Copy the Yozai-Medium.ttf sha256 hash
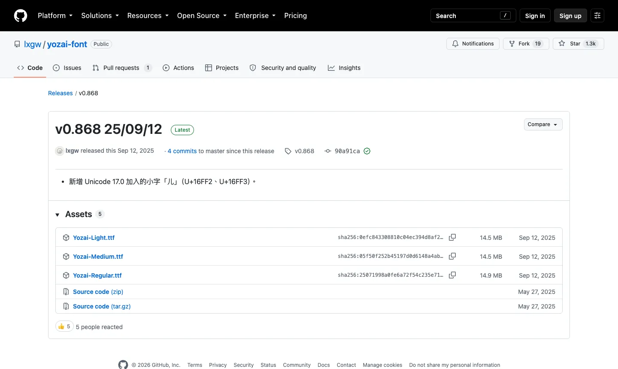 click(452, 256)
